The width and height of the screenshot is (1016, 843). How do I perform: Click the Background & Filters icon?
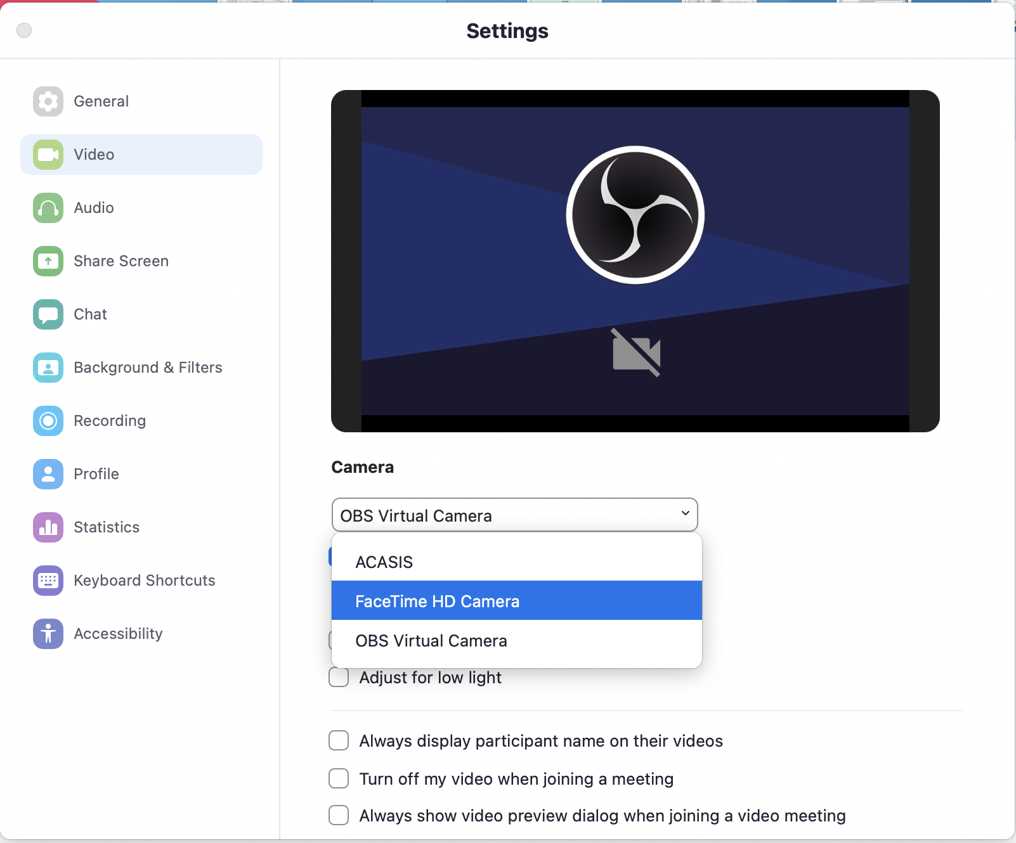point(48,368)
